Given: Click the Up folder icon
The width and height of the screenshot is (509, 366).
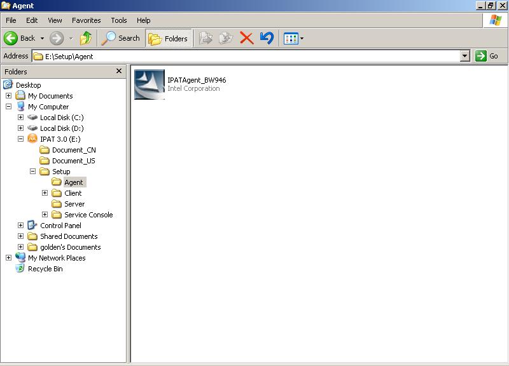Looking at the screenshot, I should pos(85,38).
